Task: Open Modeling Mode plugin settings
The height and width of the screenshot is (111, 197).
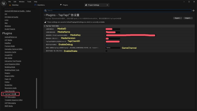Action: click(10, 67)
